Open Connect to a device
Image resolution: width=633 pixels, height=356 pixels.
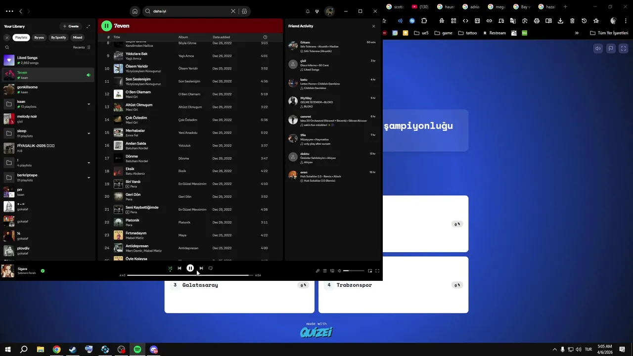click(x=332, y=271)
